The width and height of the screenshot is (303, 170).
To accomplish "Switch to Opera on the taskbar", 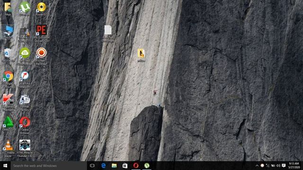I will [136, 166].
